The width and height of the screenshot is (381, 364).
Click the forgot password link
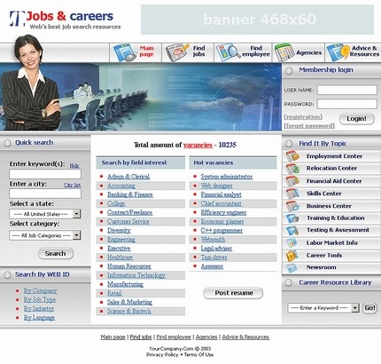tap(309, 126)
